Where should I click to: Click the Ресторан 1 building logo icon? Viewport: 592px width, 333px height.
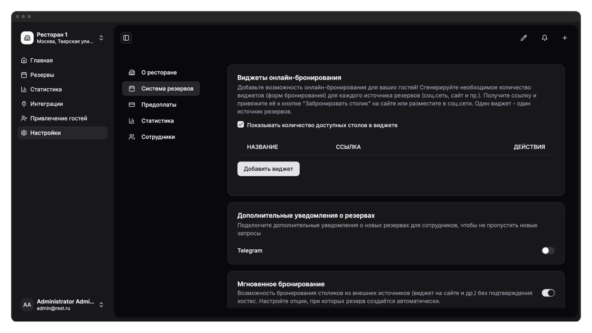27,38
